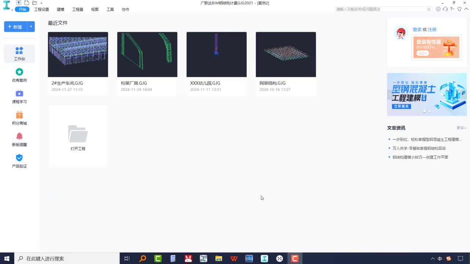Click the red C recorder taskbar icon
The image size is (470, 264).
click(x=294, y=258)
